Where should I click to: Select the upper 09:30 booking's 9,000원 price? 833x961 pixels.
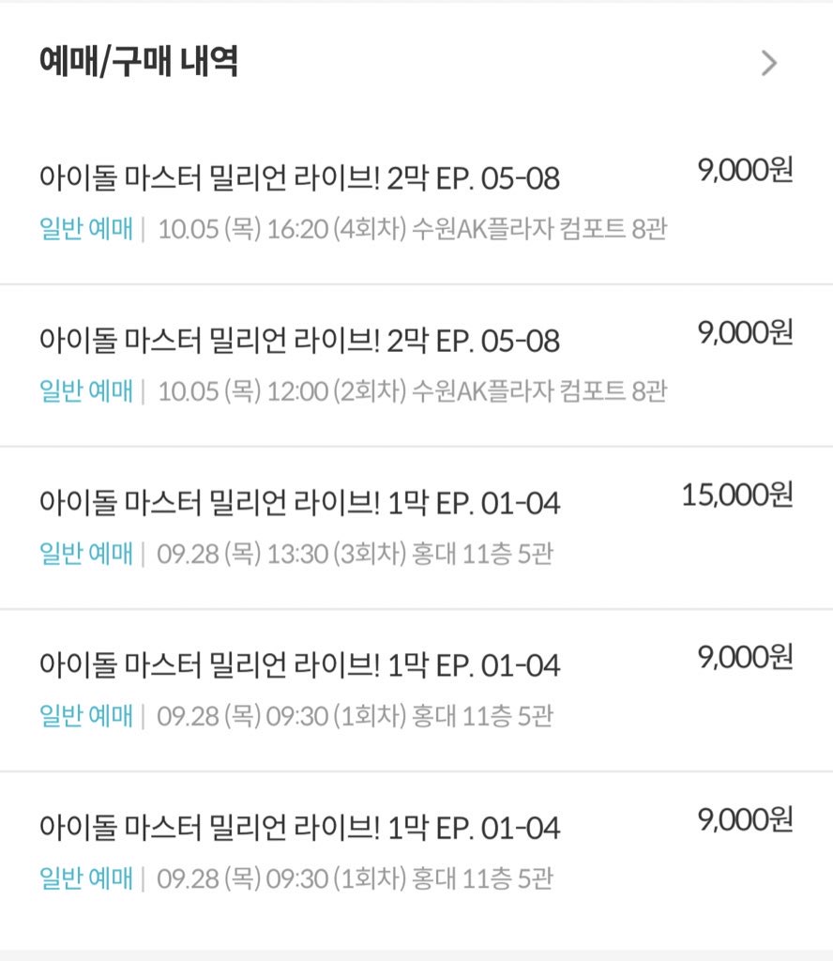coord(745,658)
